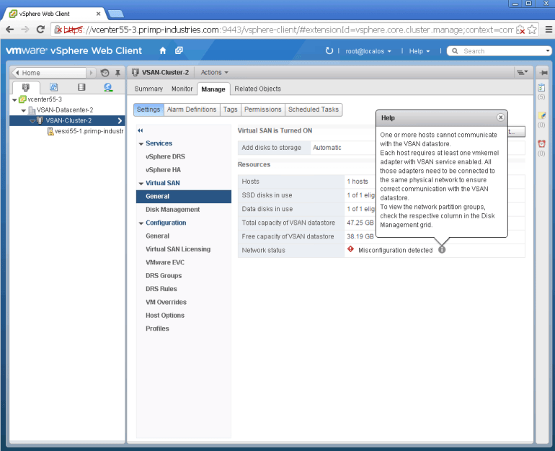
Task: Close the vSphere Web Client browser tab
Action: click(x=99, y=14)
